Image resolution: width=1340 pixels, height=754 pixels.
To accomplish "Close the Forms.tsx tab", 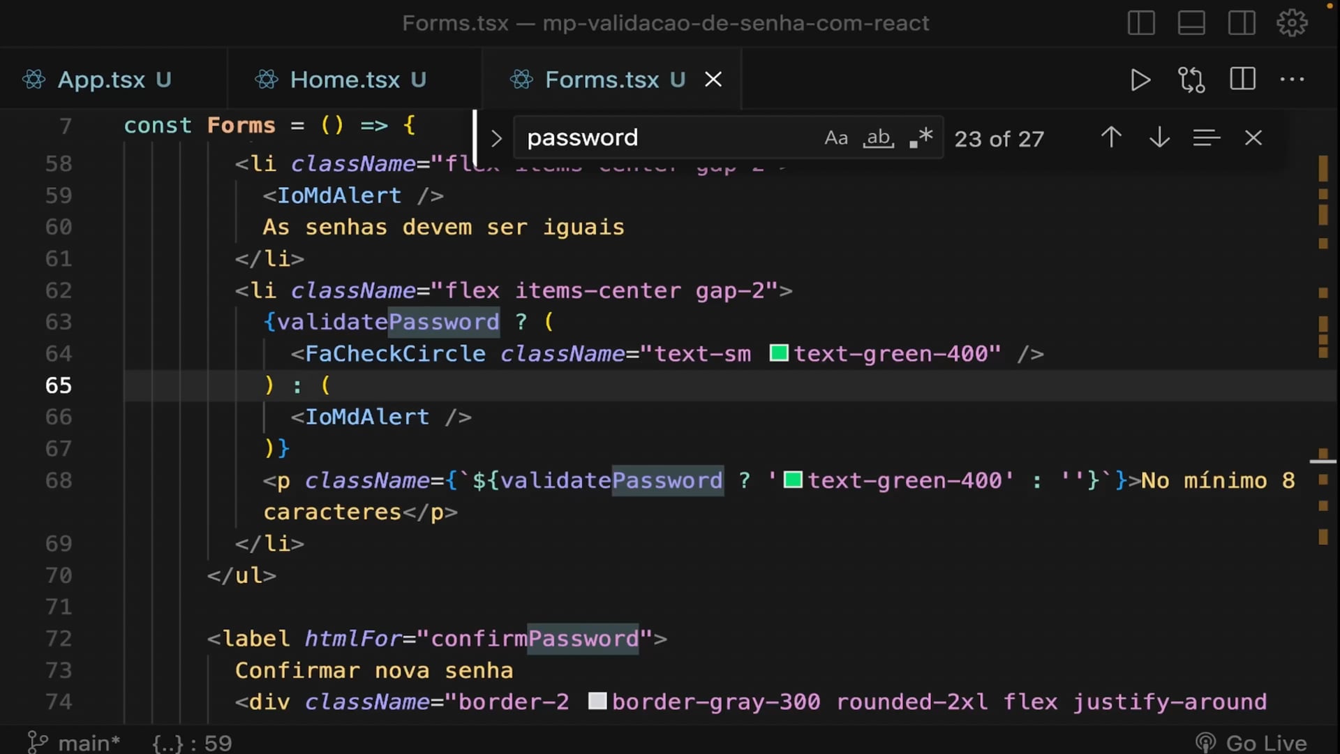I will point(713,80).
